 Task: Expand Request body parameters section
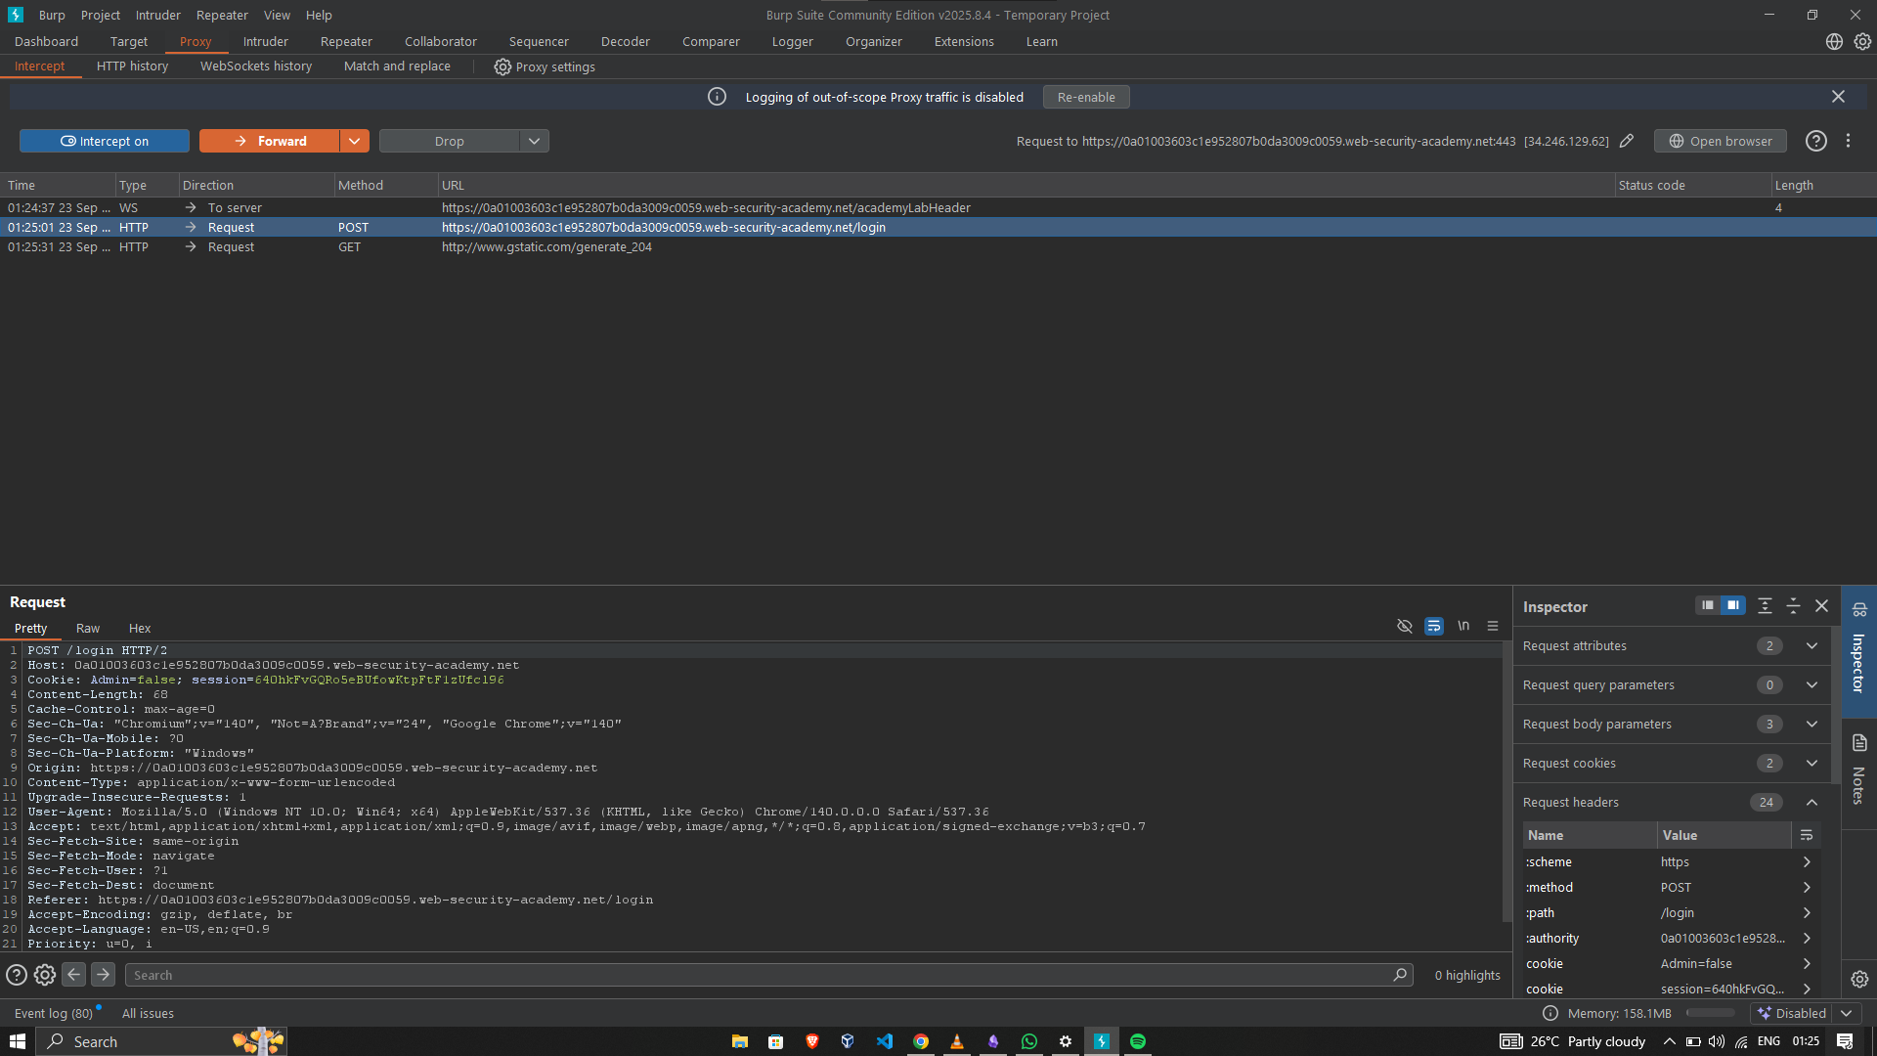click(x=1812, y=725)
